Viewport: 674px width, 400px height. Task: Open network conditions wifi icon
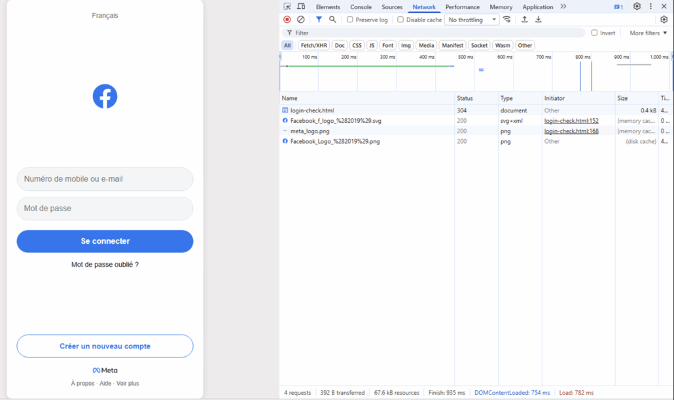pyautogui.click(x=507, y=20)
